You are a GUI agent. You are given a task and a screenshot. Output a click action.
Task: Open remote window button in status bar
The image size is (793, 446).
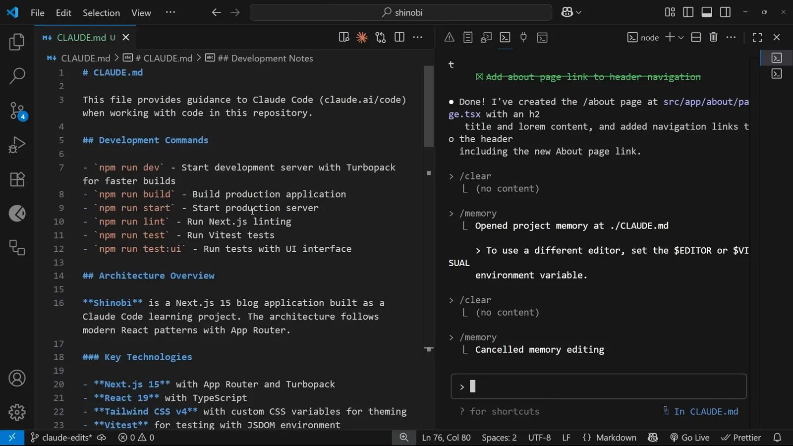pyautogui.click(x=12, y=438)
